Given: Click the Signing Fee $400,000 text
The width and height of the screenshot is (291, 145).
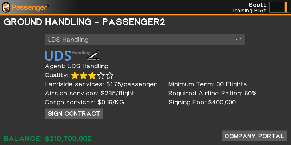Looking at the screenshot, I should tap(202, 102).
